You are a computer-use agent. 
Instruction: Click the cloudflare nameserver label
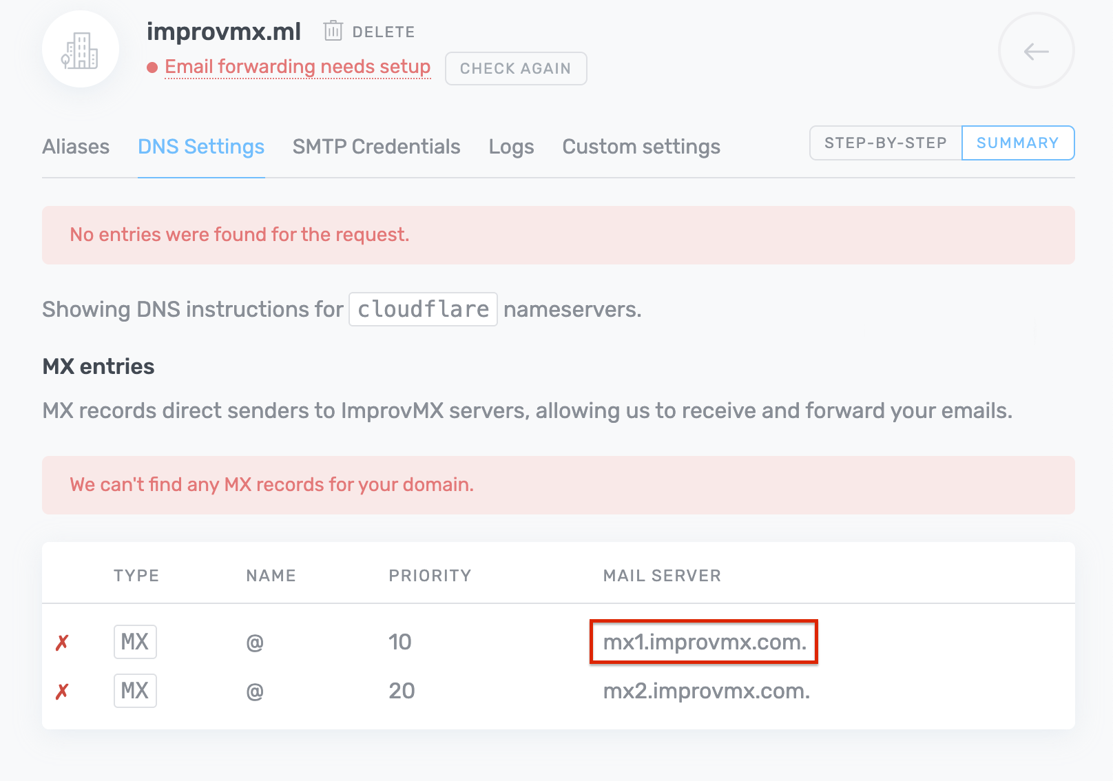423,309
